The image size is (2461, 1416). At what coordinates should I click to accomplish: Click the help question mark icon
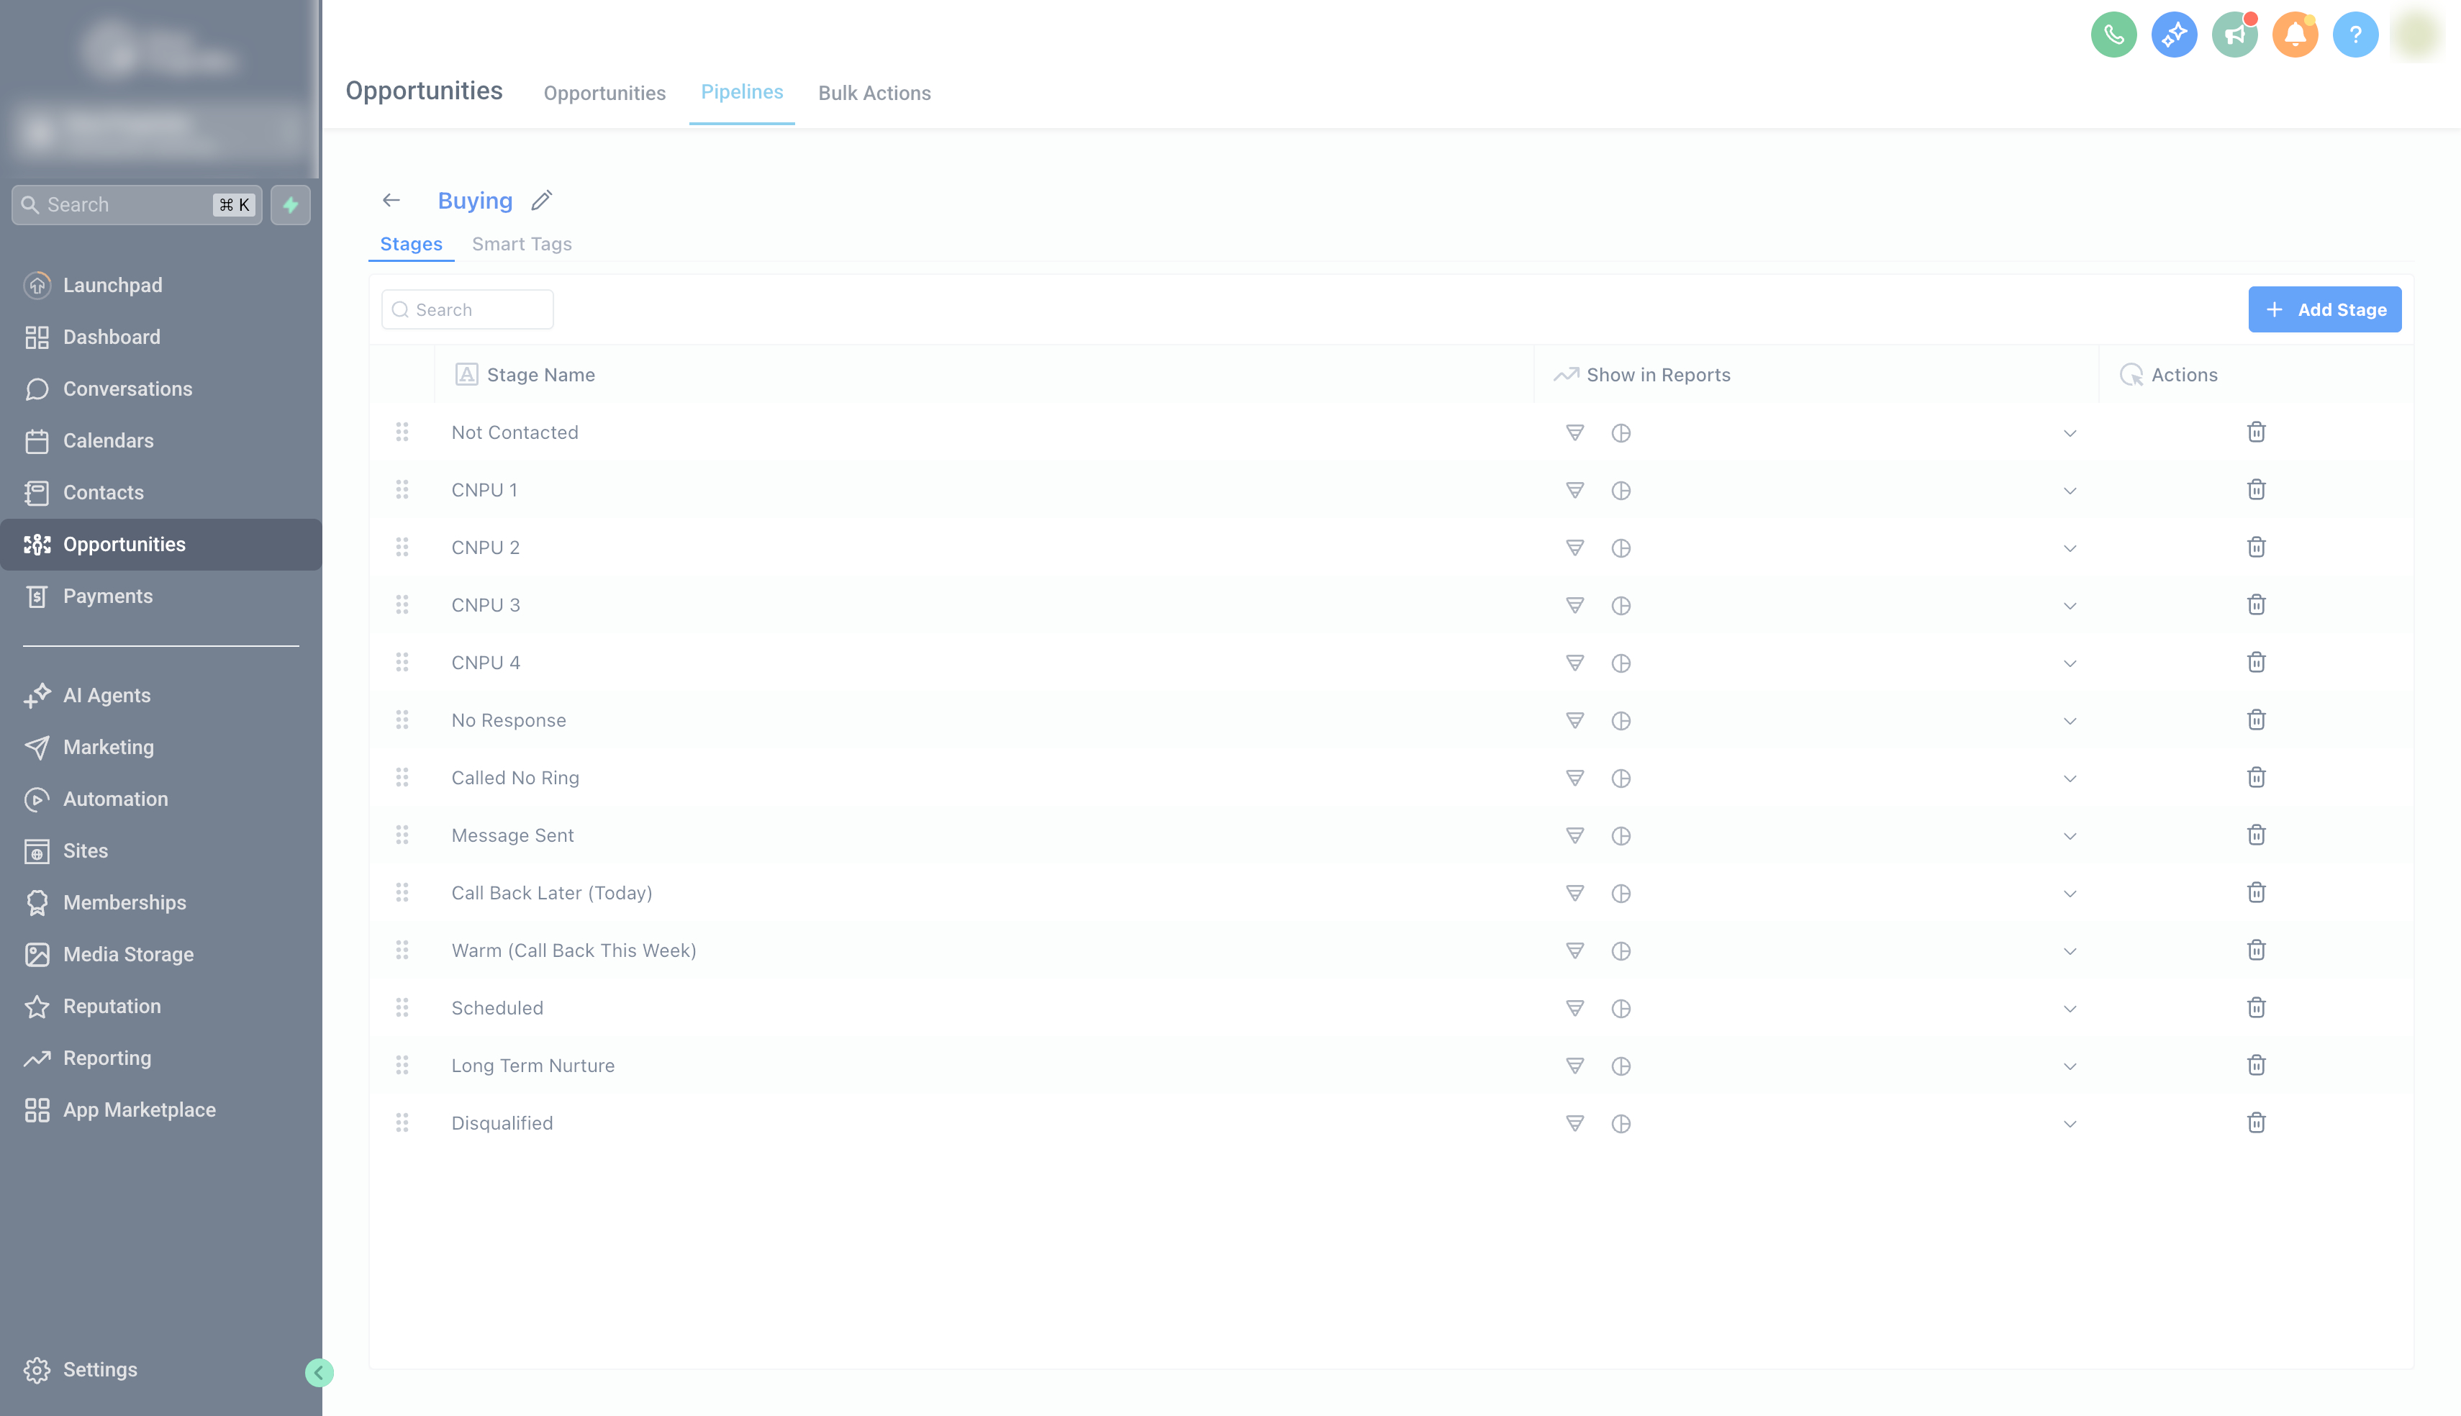2355,34
